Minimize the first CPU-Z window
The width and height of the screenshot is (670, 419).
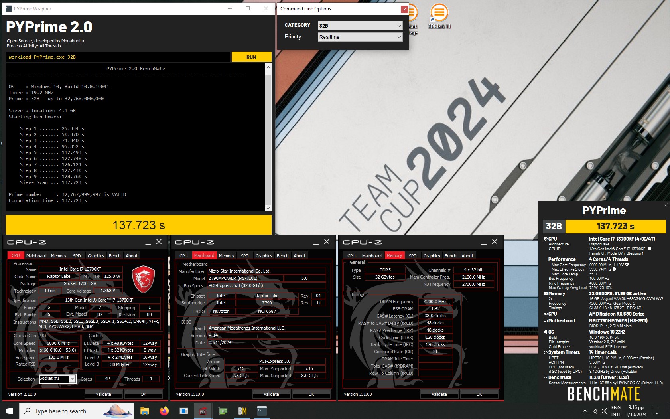[148, 242]
